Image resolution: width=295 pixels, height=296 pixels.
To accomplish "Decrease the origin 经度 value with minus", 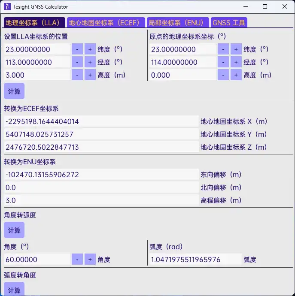I will 223,62.
